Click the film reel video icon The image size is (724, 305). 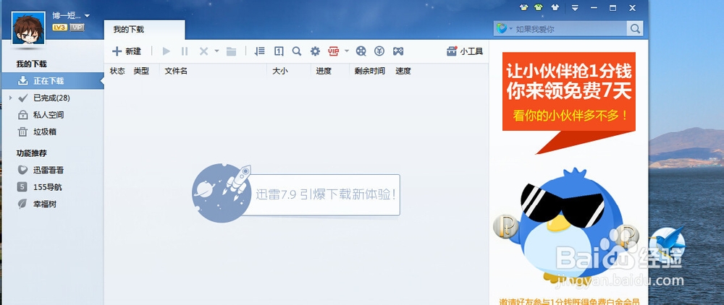click(361, 51)
